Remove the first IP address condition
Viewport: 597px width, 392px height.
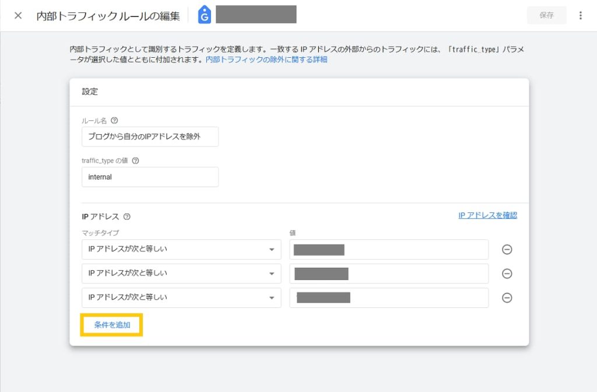click(x=507, y=250)
